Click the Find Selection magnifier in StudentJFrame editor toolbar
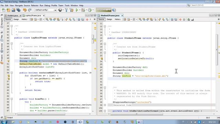The image size is (220, 124). (x=140, y=19)
